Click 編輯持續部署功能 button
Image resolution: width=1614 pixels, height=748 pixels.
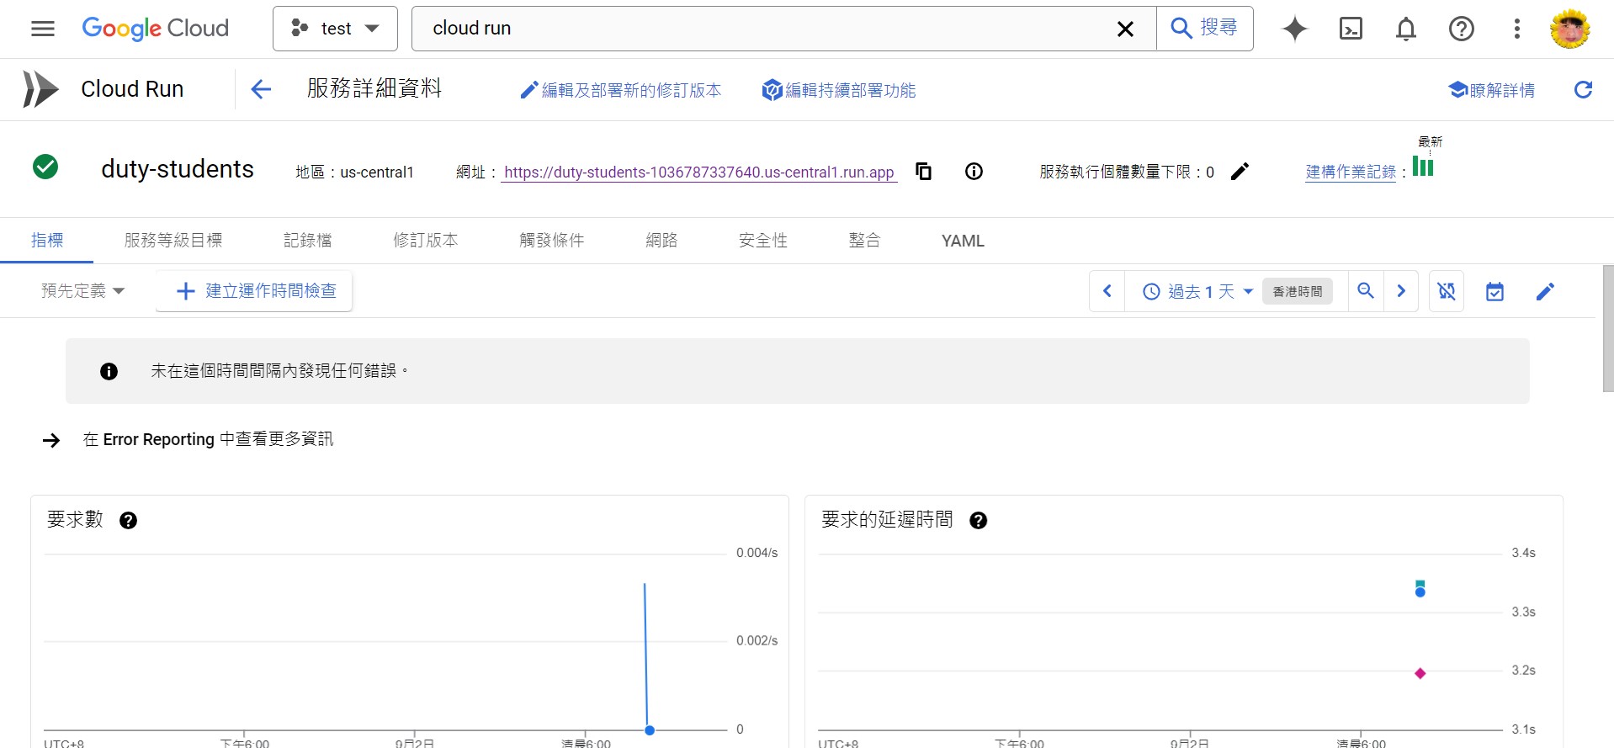click(839, 90)
